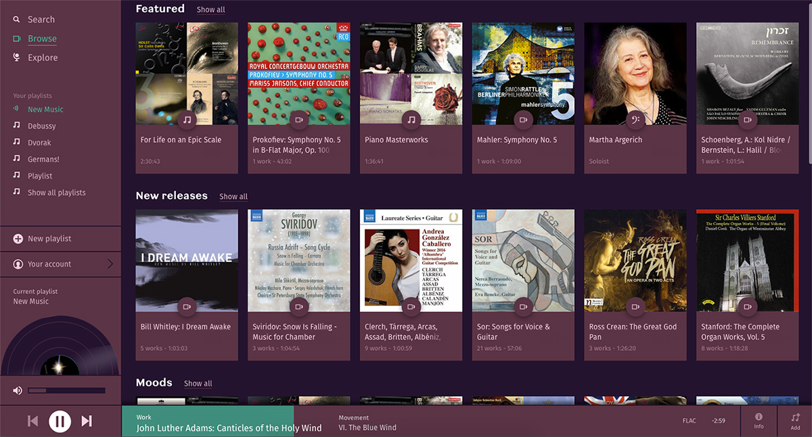Open Stanford: The Complete Organ Works, Vol. 5 title

[x=740, y=331]
